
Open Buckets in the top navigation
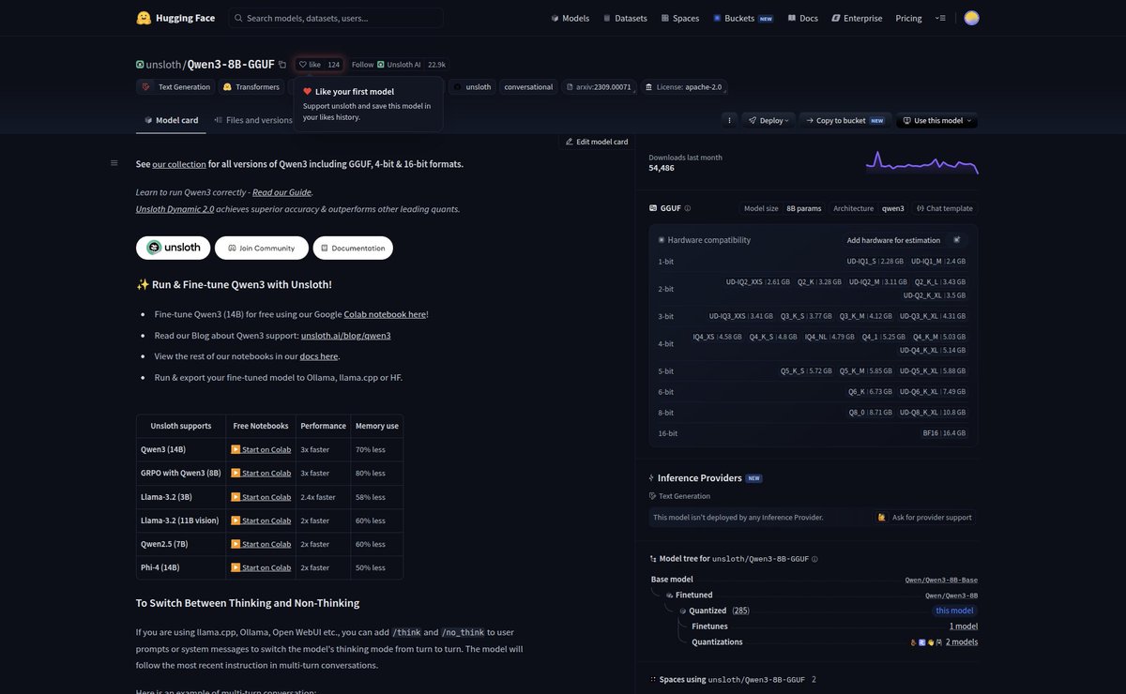[743, 18]
